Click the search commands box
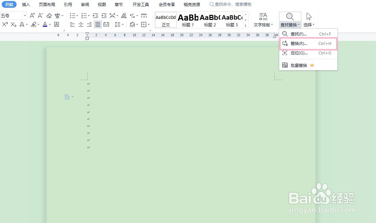 coord(230,4)
